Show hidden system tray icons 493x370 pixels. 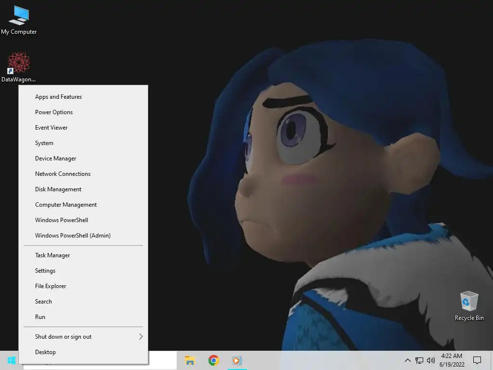coord(407,360)
